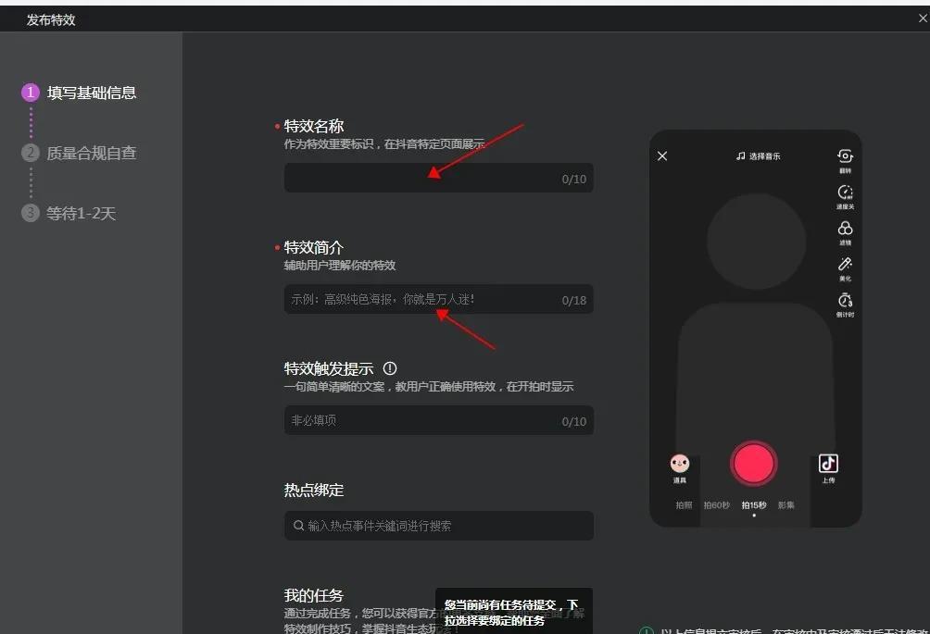Click the speed (速度关) icon
The width and height of the screenshot is (930, 634).
(844, 193)
